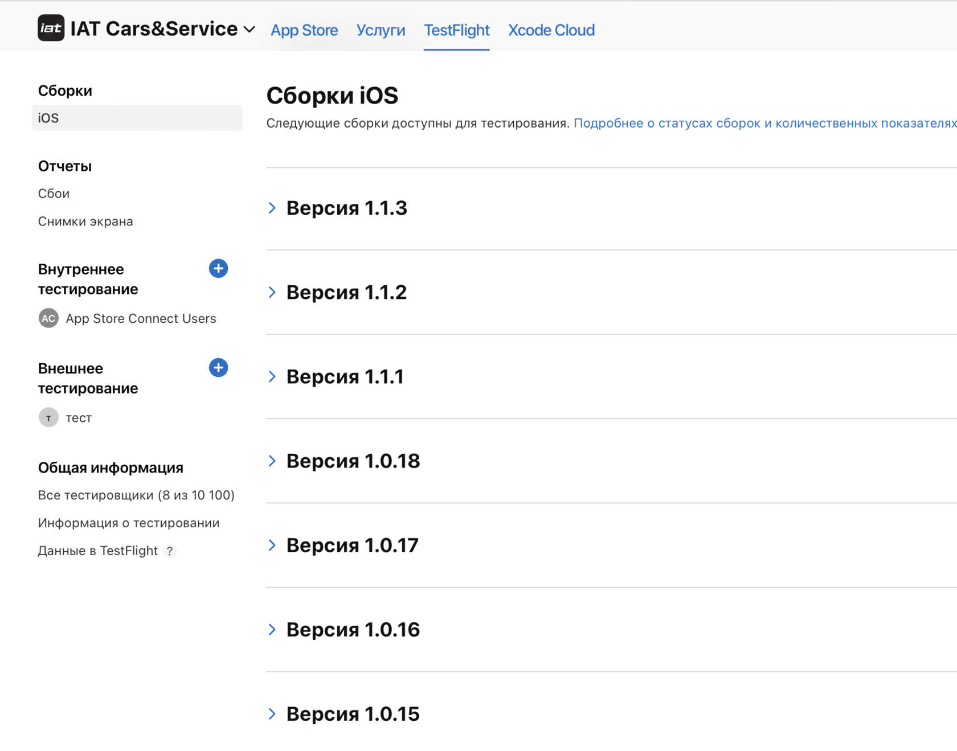Image resolution: width=957 pixels, height=751 pixels.
Task: Click the Версия 1.0.18 heading text
Action: [353, 461]
